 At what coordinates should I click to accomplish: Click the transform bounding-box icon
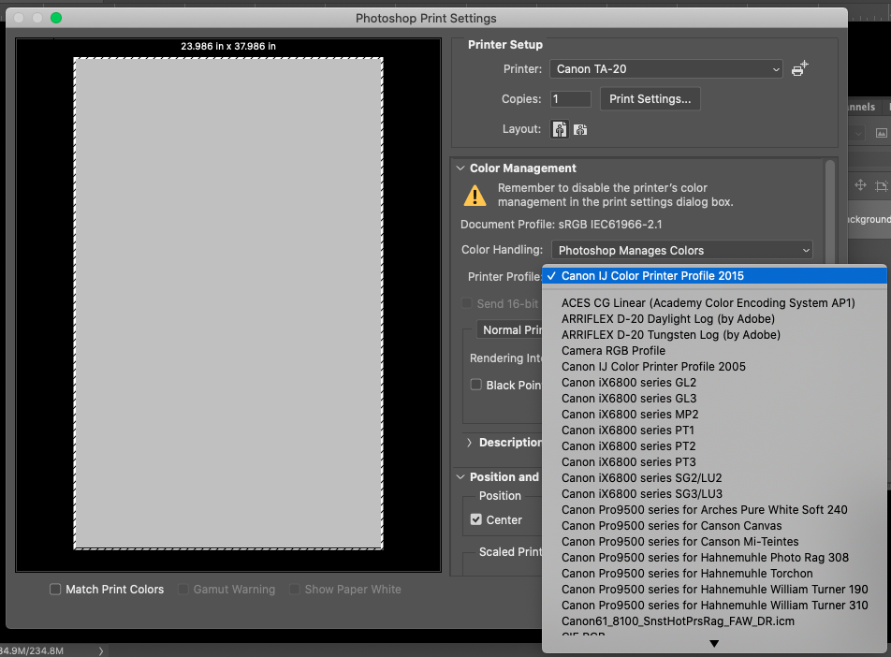(881, 185)
